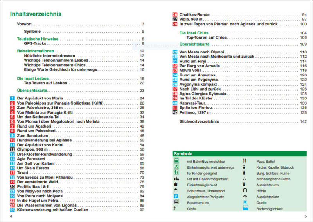Click the 'Aussichtsturm' tower symbol icon
This screenshot has height=222, width=313.
[244, 185]
